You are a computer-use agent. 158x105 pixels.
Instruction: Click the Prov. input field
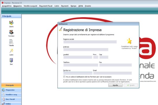pos(96,57)
